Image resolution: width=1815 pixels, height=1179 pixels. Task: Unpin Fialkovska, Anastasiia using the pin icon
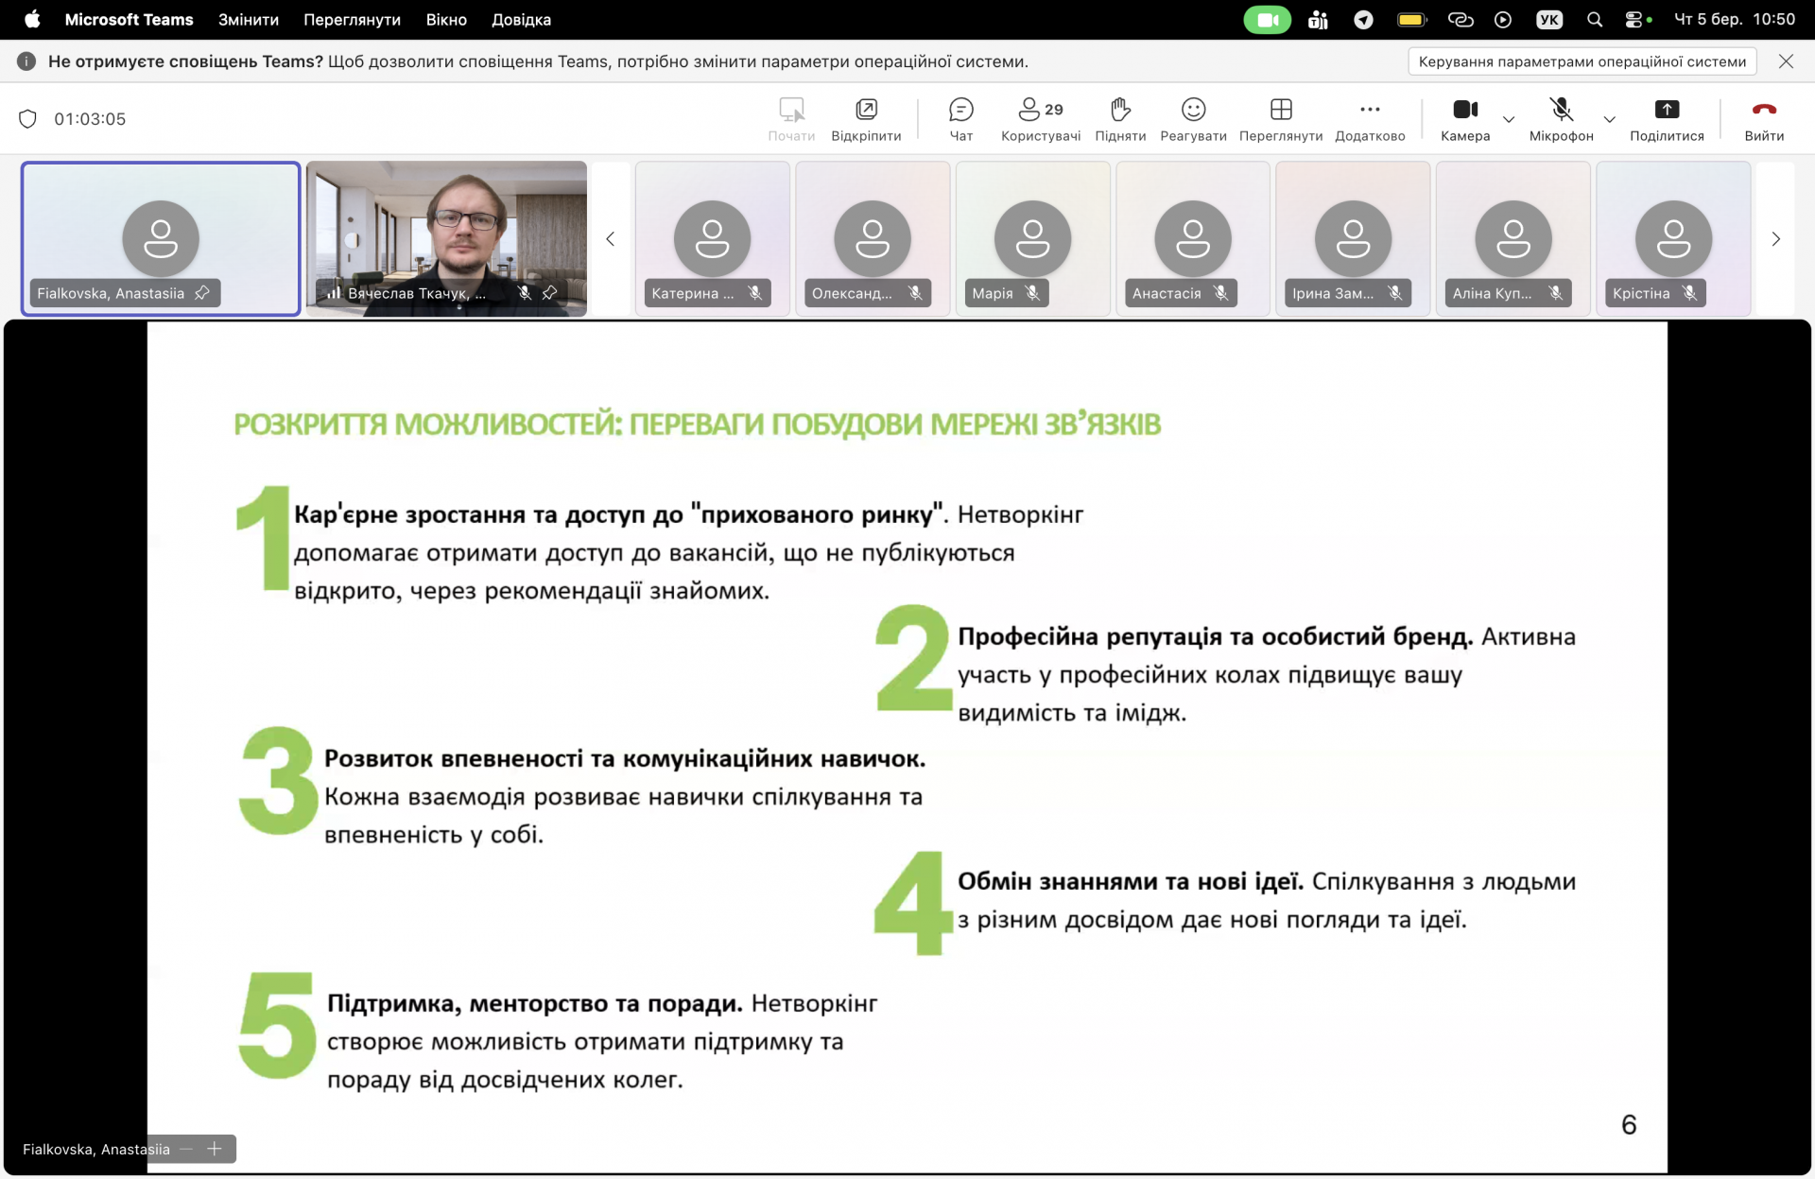click(x=202, y=293)
